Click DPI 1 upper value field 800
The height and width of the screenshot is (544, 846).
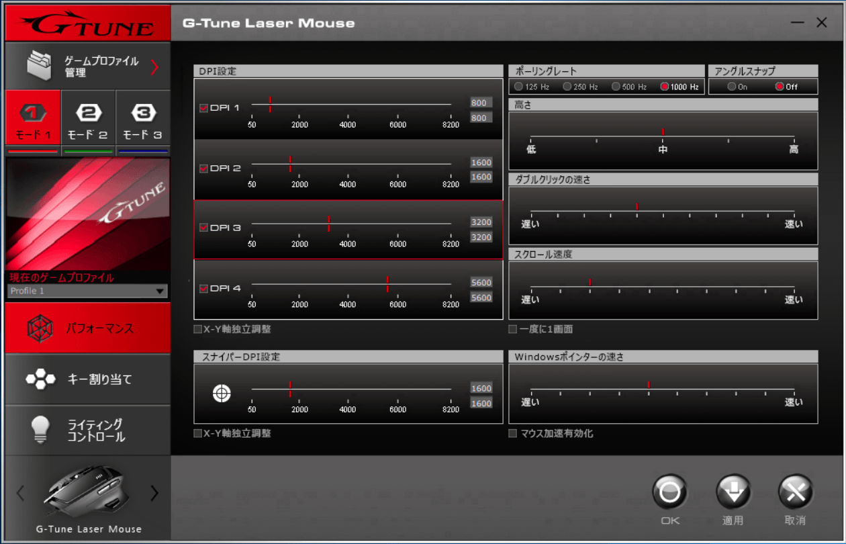(x=481, y=103)
